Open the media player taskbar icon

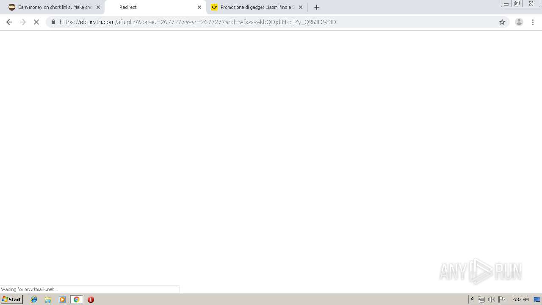pos(62,299)
